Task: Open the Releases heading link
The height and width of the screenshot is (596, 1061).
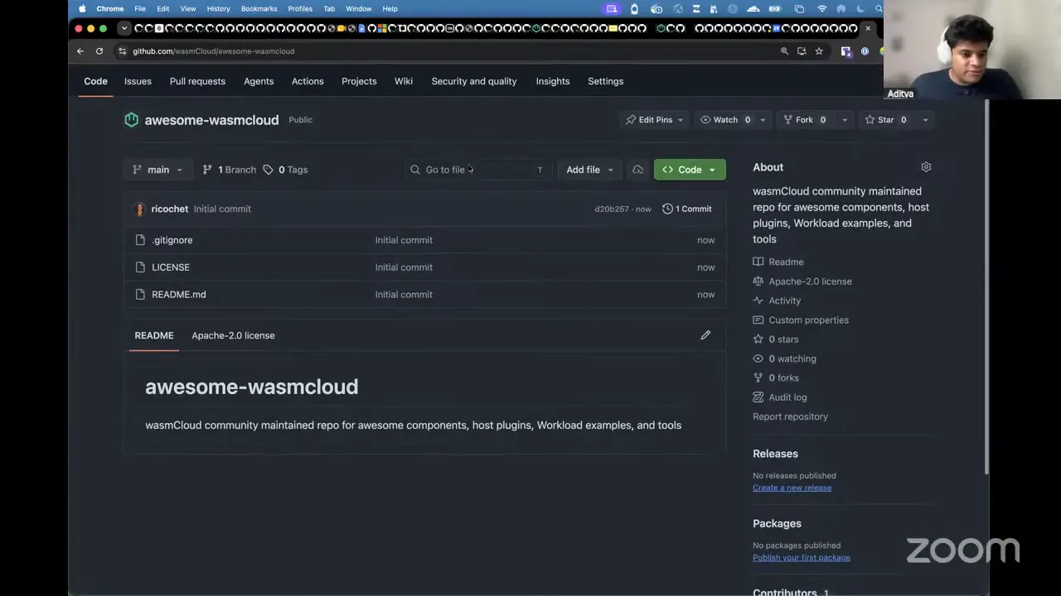Action: (775, 454)
